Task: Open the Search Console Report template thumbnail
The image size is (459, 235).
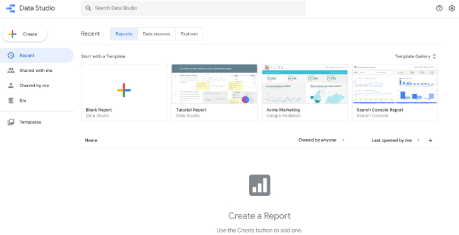Action: [395, 83]
